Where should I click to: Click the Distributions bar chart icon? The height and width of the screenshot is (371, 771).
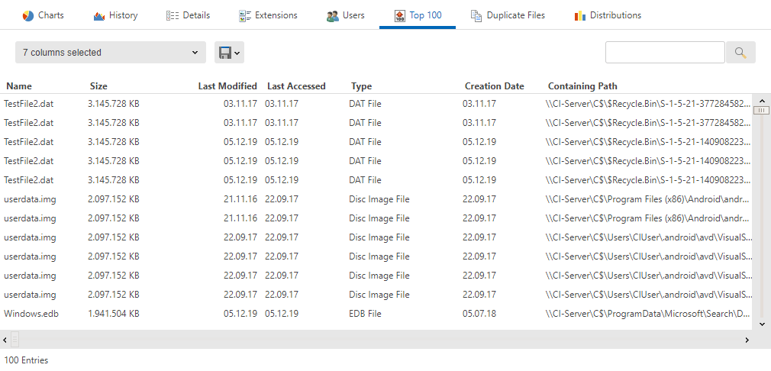coord(580,15)
